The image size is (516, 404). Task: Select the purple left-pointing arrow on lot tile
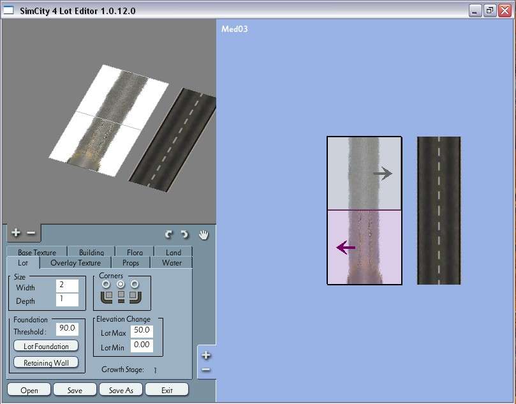[346, 247]
